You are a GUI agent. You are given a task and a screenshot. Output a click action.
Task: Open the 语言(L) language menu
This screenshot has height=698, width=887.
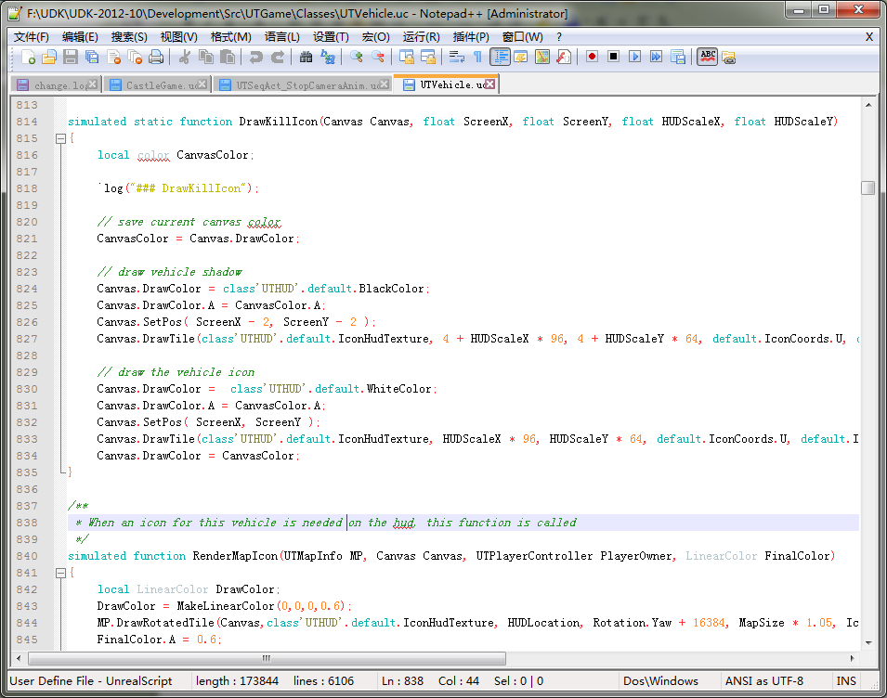[282, 36]
